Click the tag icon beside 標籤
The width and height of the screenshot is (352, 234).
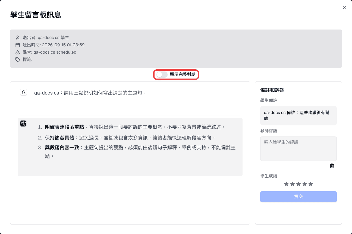coord(18,60)
